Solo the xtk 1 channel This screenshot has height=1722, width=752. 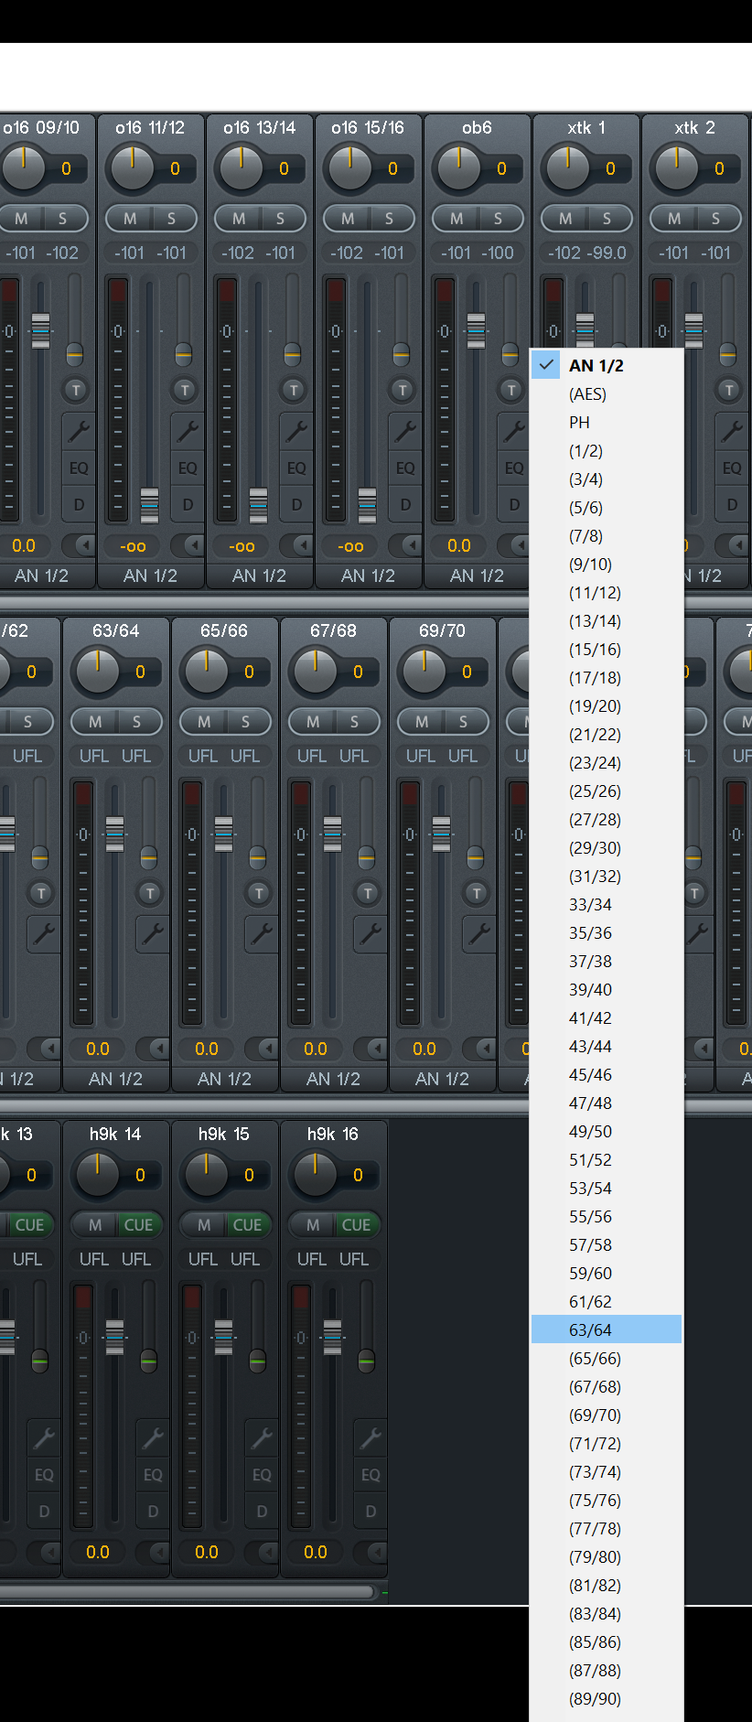click(x=607, y=219)
